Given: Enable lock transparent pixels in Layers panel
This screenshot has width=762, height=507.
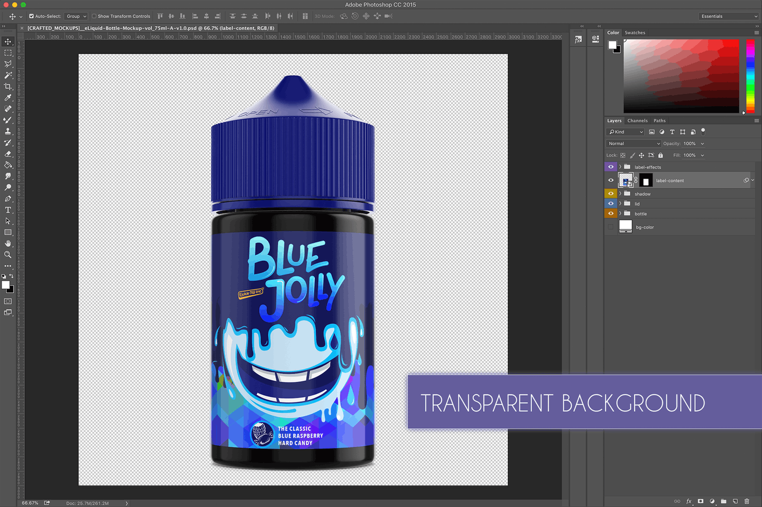Looking at the screenshot, I should (622, 155).
